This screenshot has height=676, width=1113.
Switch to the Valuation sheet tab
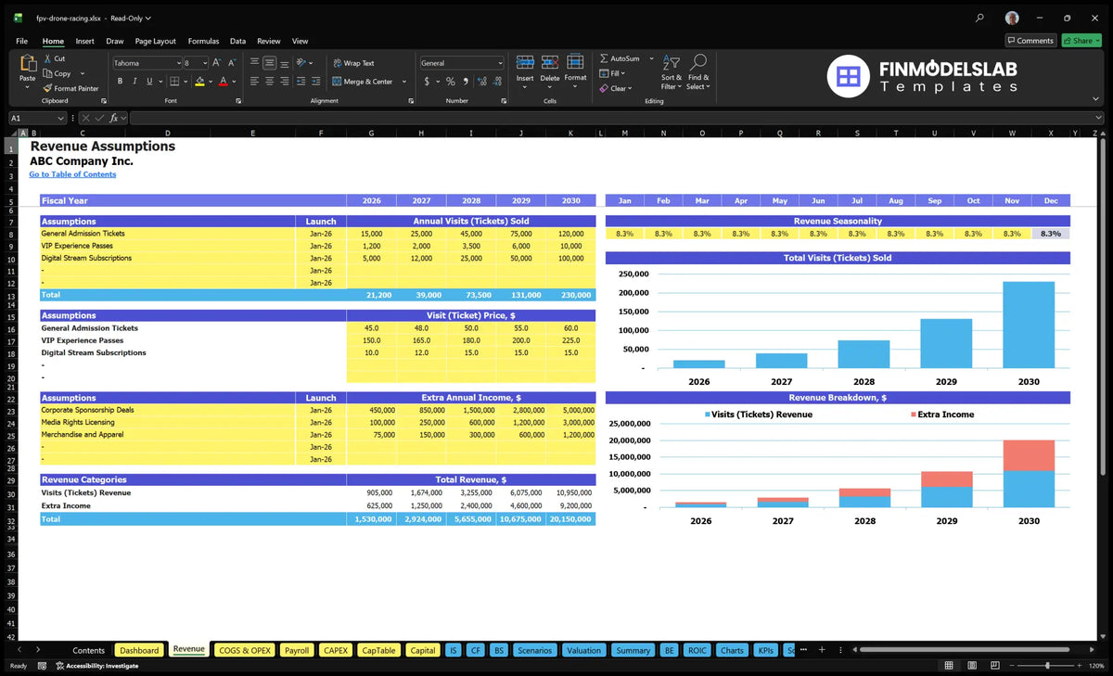point(583,650)
